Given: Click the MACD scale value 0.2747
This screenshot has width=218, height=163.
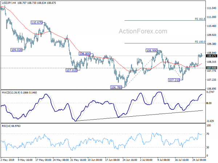Looking at the screenshot, I should click(x=210, y=92).
